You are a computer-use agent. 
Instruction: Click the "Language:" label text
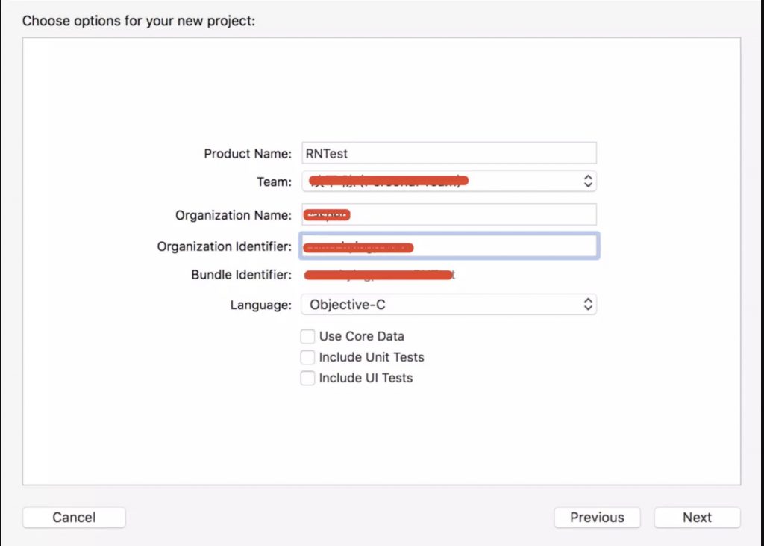260,305
